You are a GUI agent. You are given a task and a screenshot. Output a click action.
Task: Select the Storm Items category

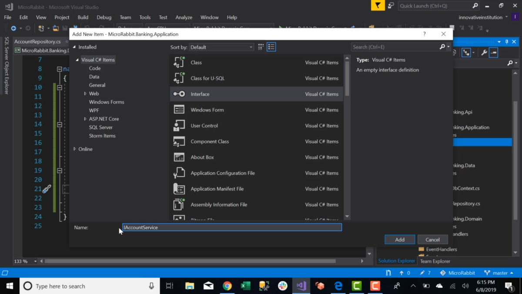click(x=102, y=136)
